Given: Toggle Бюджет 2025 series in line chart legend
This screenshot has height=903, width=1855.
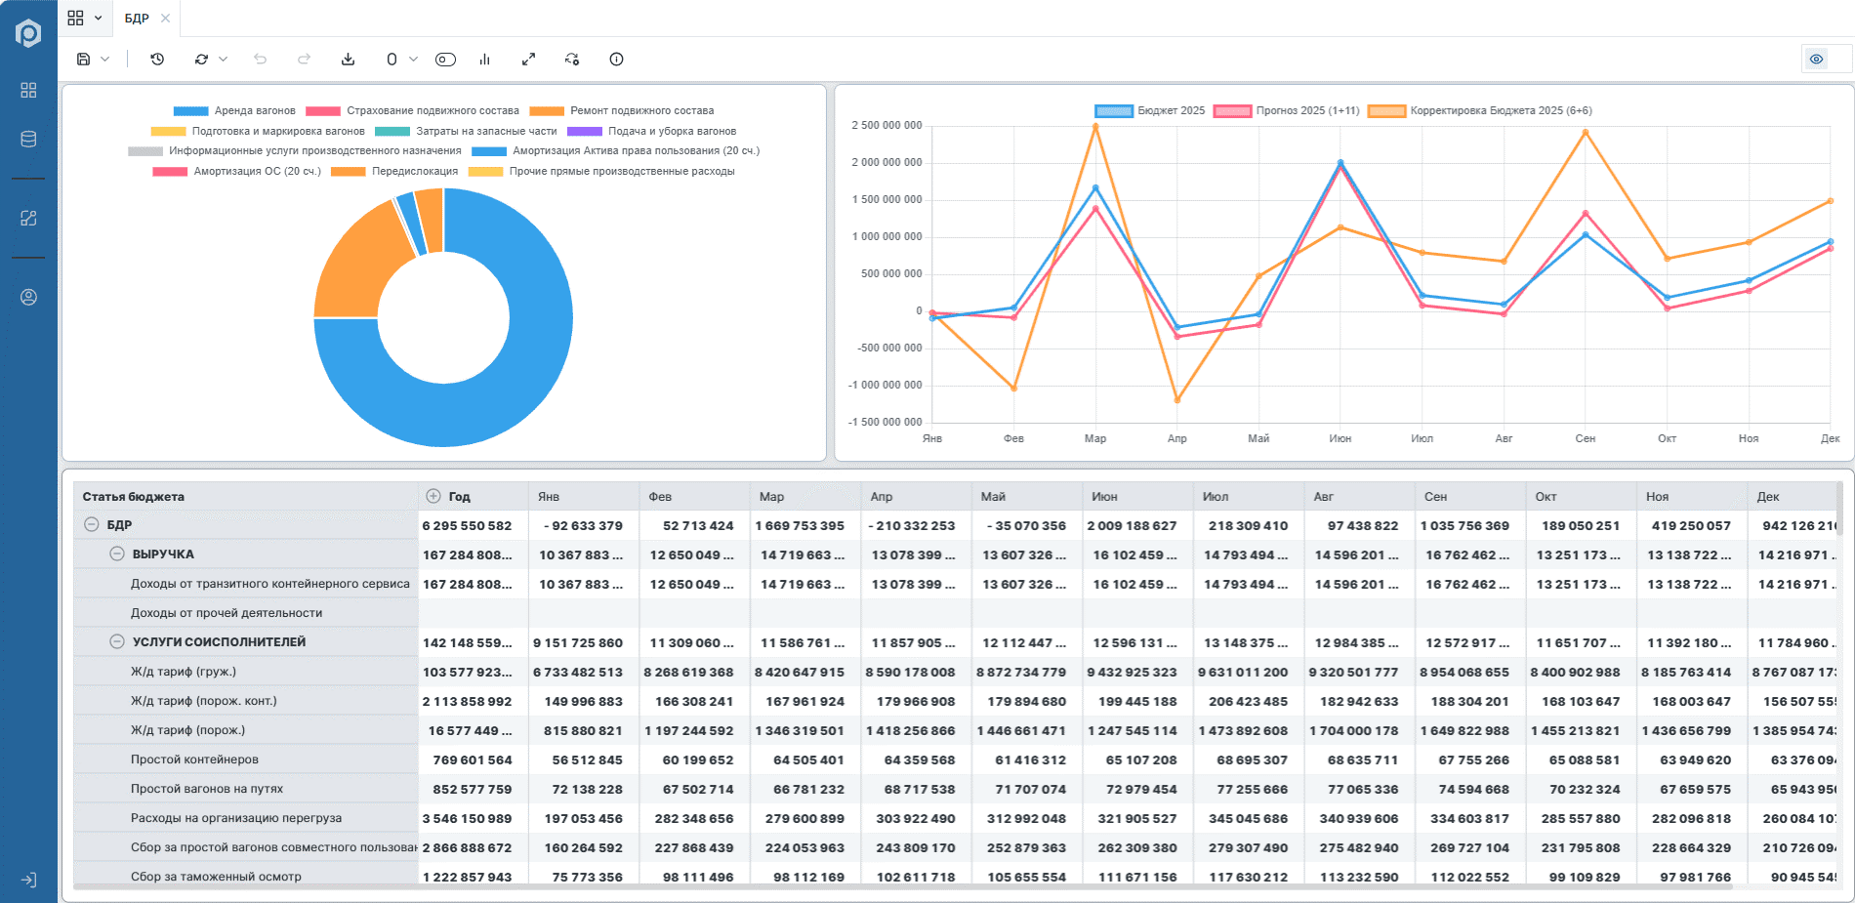Looking at the screenshot, I should coord(1150,111).
